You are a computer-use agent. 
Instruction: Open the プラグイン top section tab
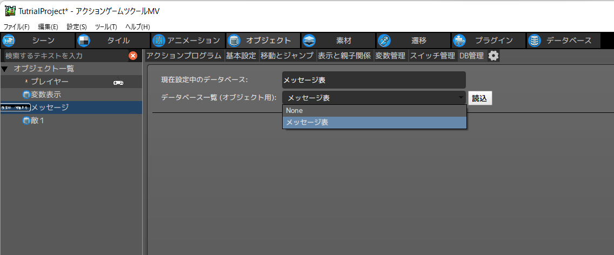coord(488,41)
